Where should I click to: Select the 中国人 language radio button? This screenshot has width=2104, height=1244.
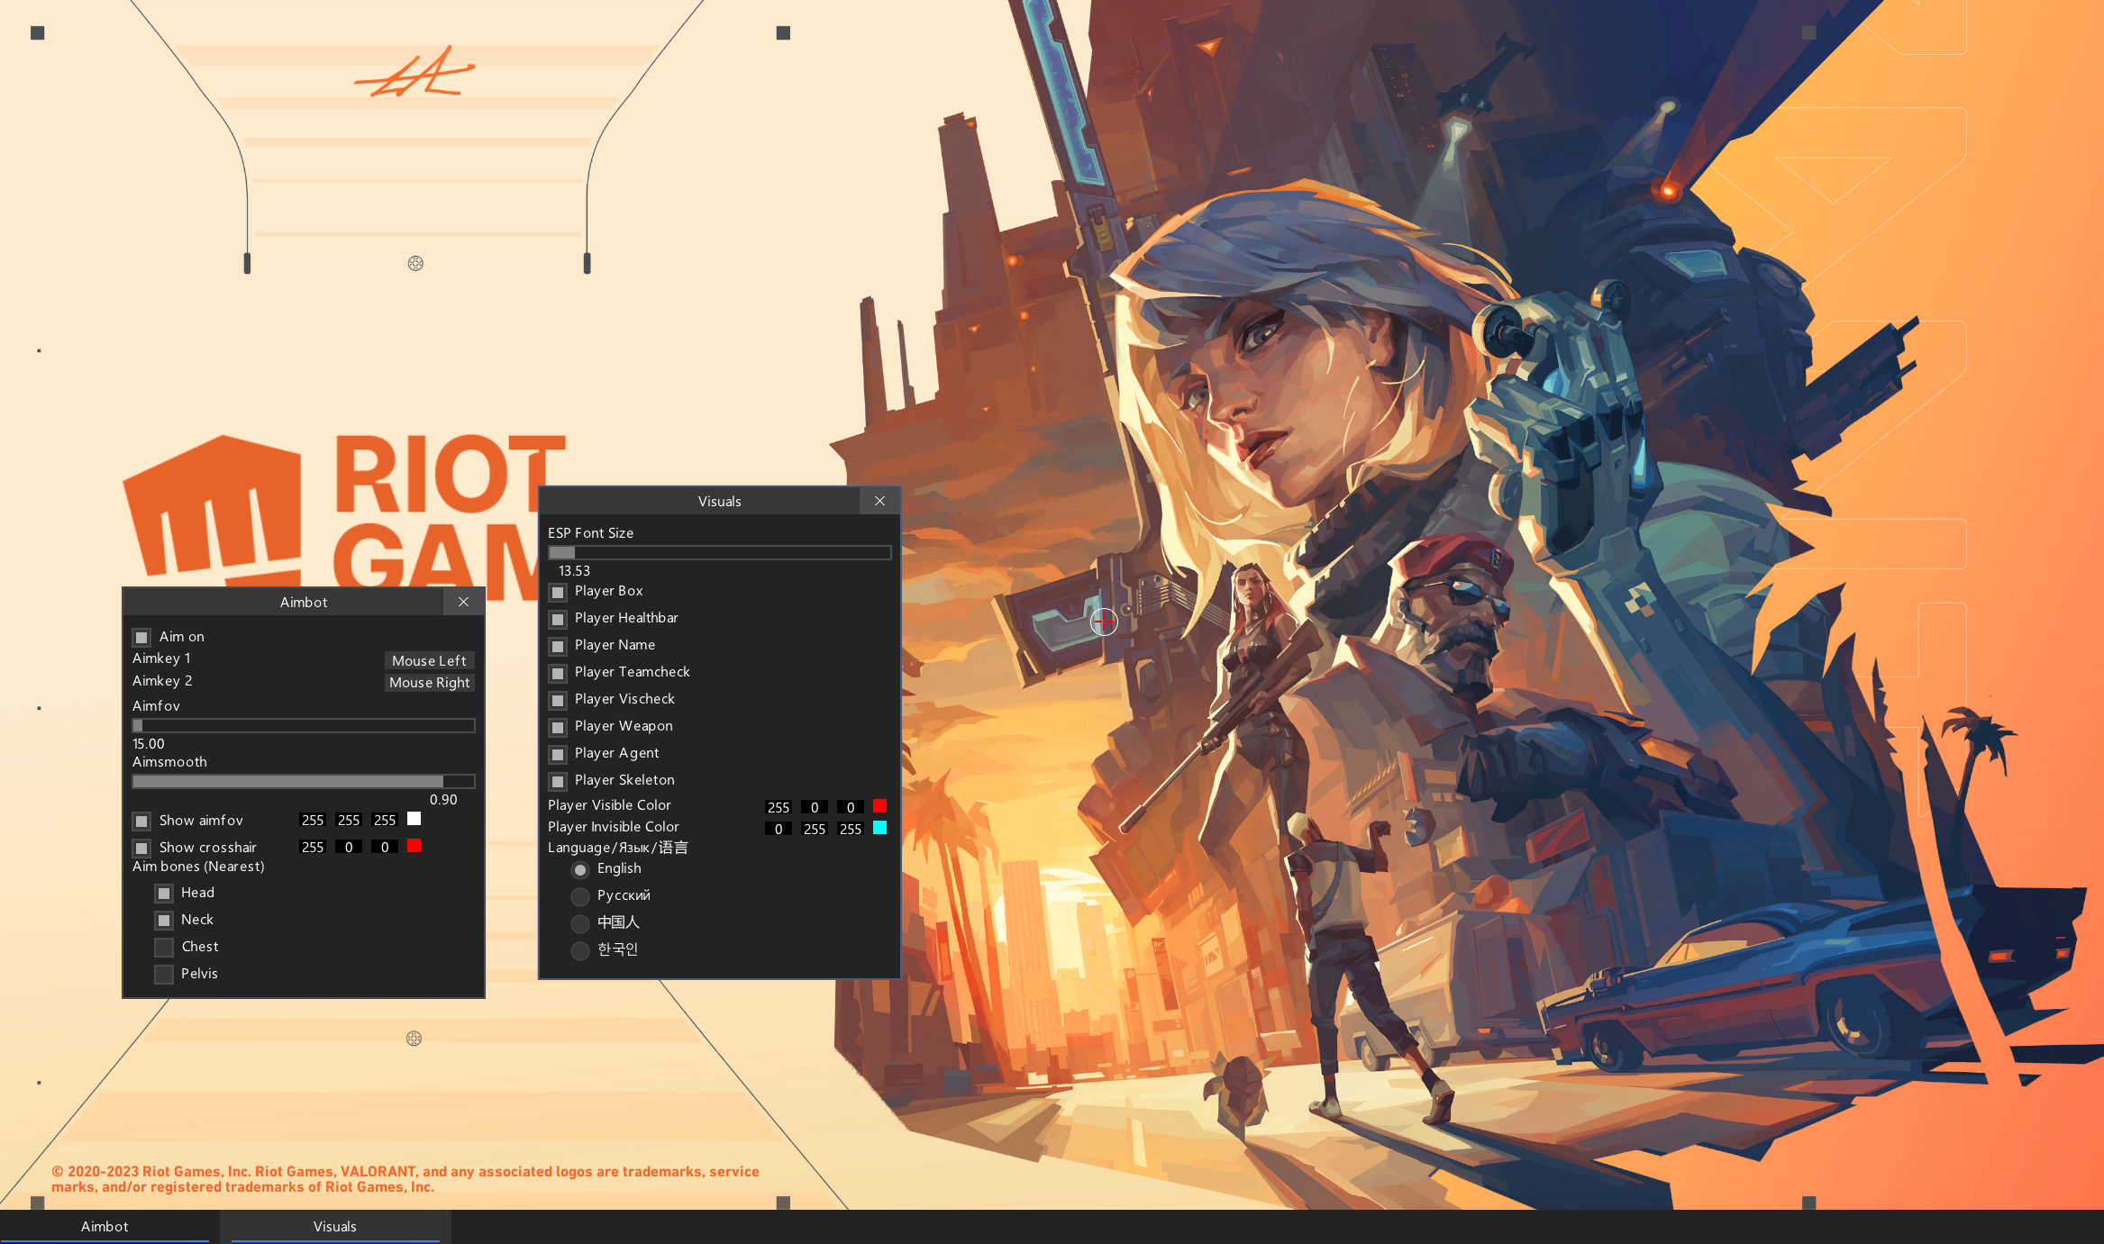[x=580, y=924]
